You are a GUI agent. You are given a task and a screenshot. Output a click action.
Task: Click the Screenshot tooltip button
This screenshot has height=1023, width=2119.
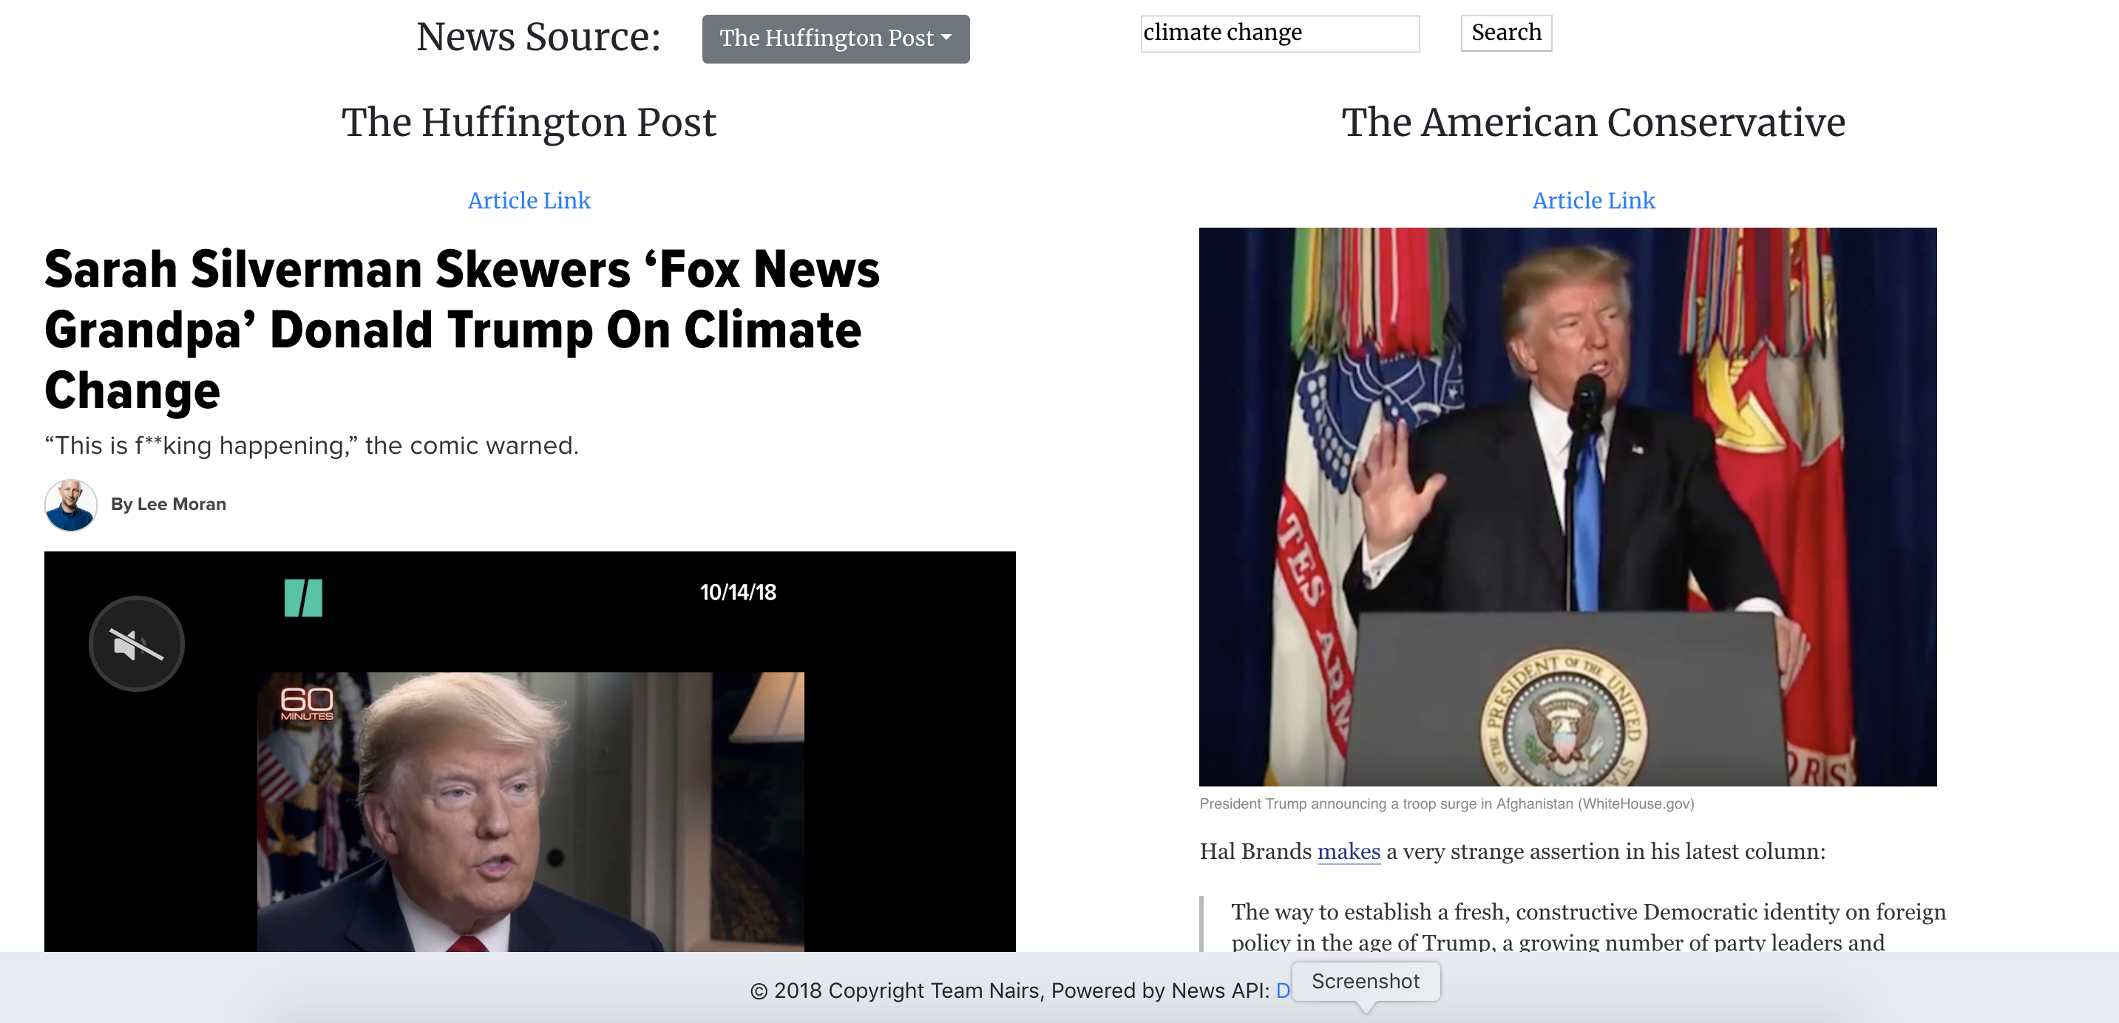point(1366,981)
